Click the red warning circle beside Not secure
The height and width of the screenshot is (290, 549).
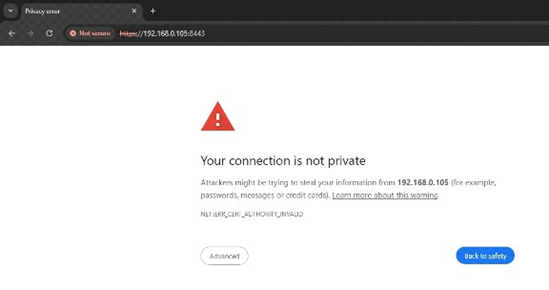click(x=73, y=33)
